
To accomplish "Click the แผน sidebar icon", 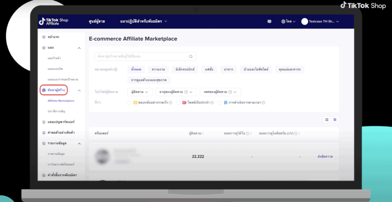I will 44,48.
